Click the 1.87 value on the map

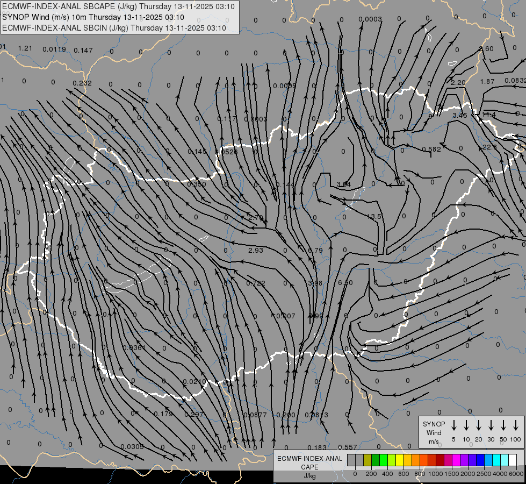[487, 81]
